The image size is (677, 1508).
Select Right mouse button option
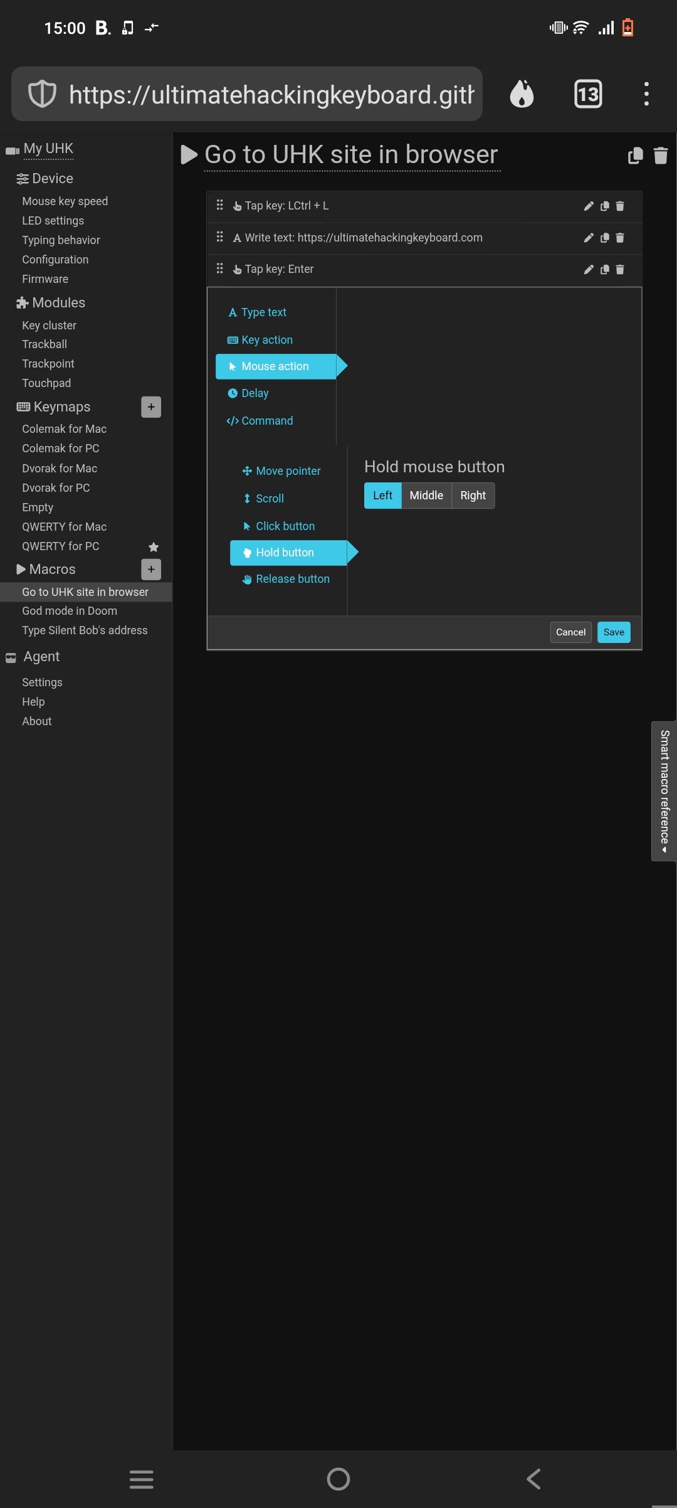click(x=473, y=496)
